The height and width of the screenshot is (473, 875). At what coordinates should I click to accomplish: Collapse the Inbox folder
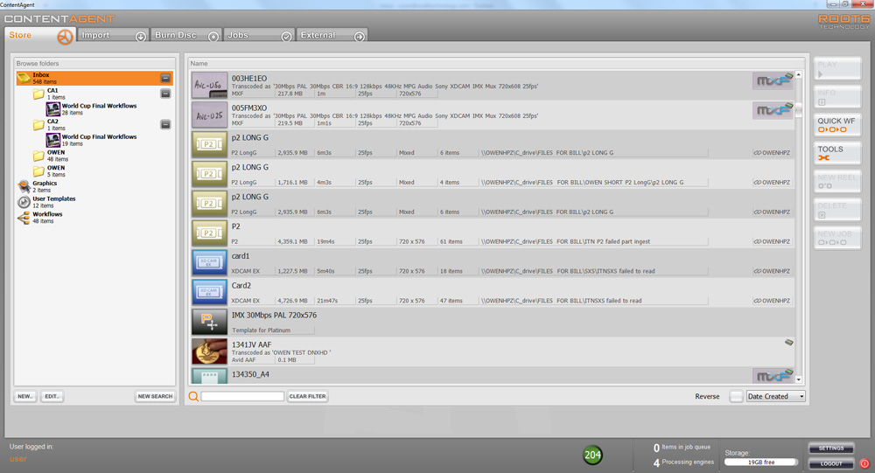point(165,78)
